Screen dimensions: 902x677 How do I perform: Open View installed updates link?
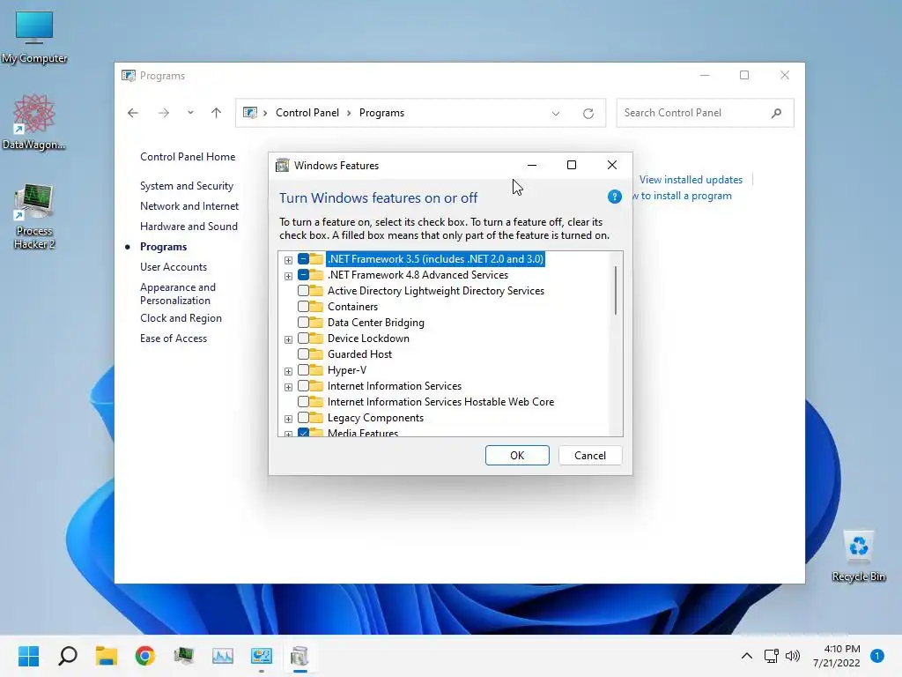coord(691,180)
